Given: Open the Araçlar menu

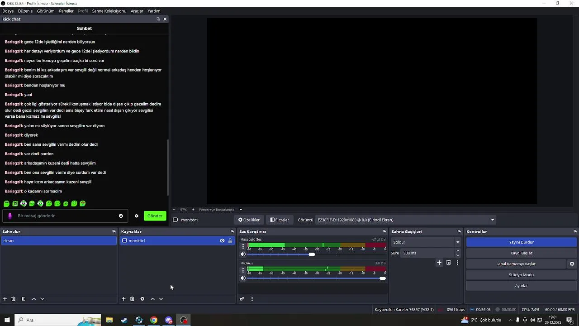Looking at the screenshot, I should (137, 11).
